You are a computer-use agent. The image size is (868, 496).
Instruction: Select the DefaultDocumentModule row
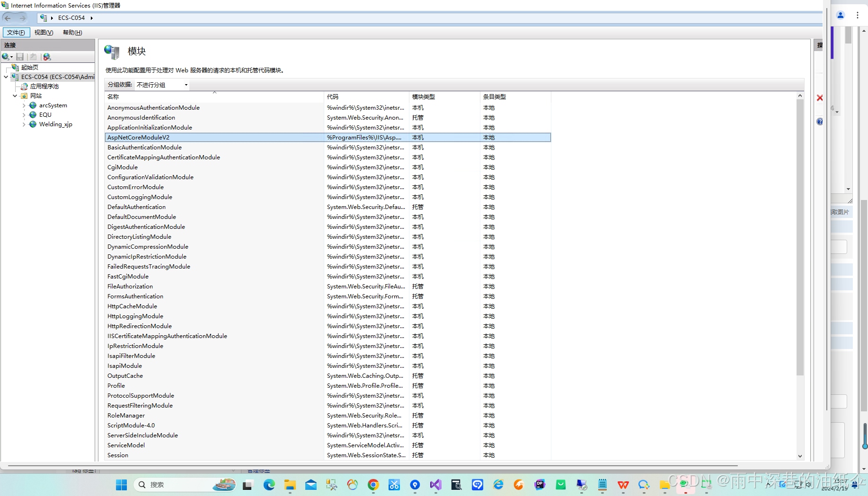click(x=328, y=217)
